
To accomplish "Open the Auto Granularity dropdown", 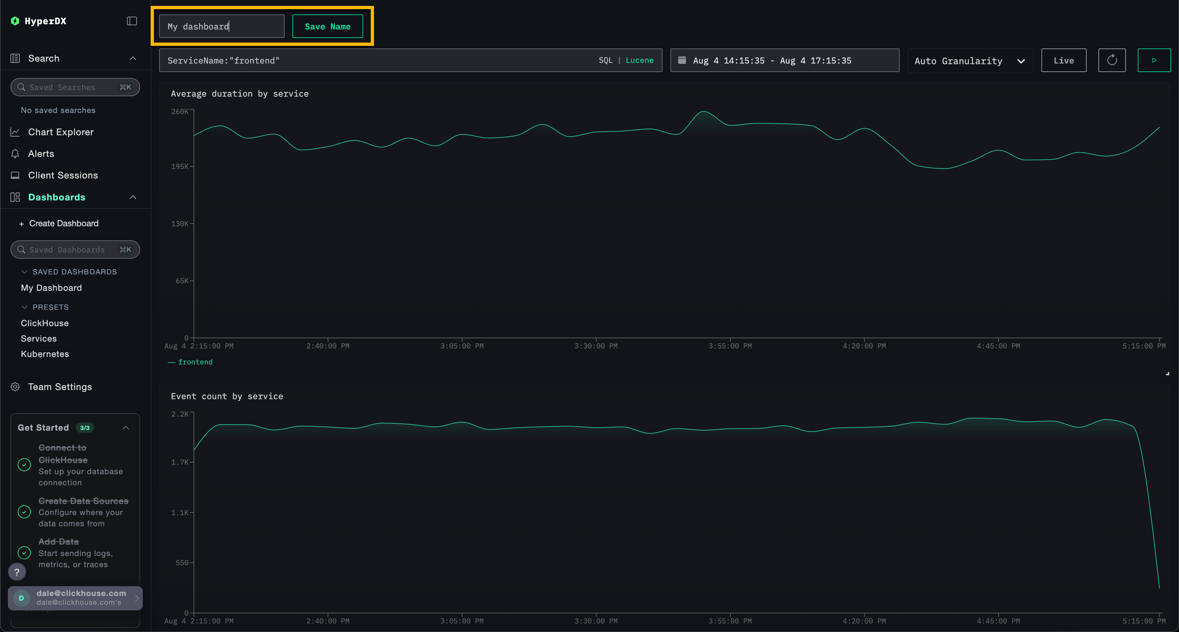I will pos(970,60).
